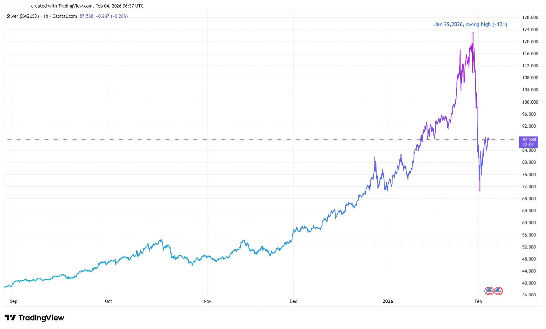Viewport: 546px width, 329px height.
Task: Click the 87.588 current price axis tag
Action: pyautogui.click(x=529, y=140)
